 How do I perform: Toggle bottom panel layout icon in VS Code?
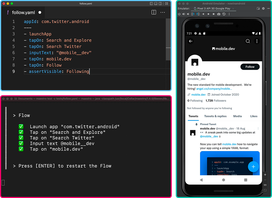[156, 4]
